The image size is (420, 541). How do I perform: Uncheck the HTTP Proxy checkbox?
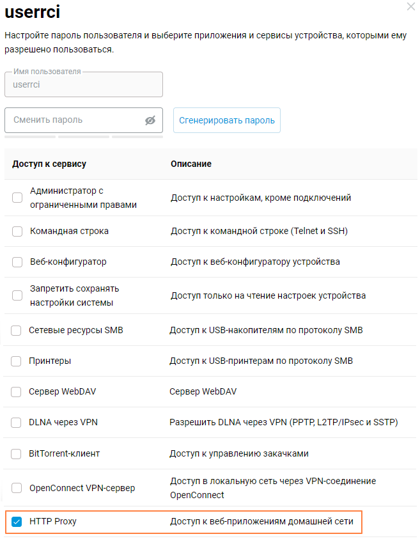click(x=17, y=522)
